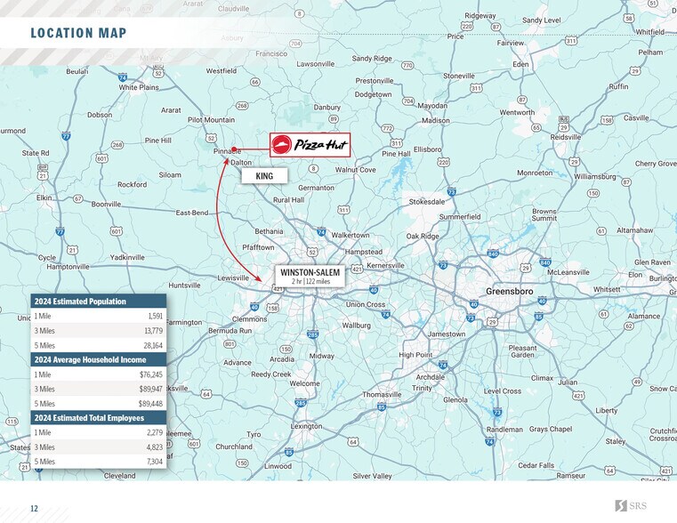The height and width of the screenshot is (523, 677).
Task: Click the US 58 highway shield
Action: click(x=629, y=18)
